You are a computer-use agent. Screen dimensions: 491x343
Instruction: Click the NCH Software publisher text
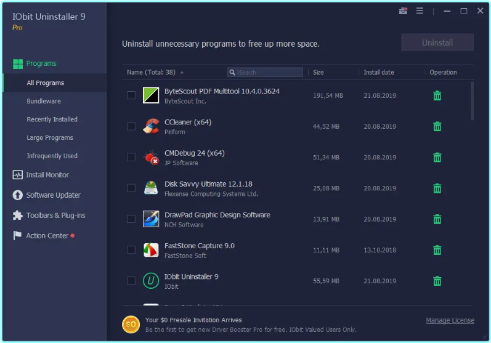[184, 225]
